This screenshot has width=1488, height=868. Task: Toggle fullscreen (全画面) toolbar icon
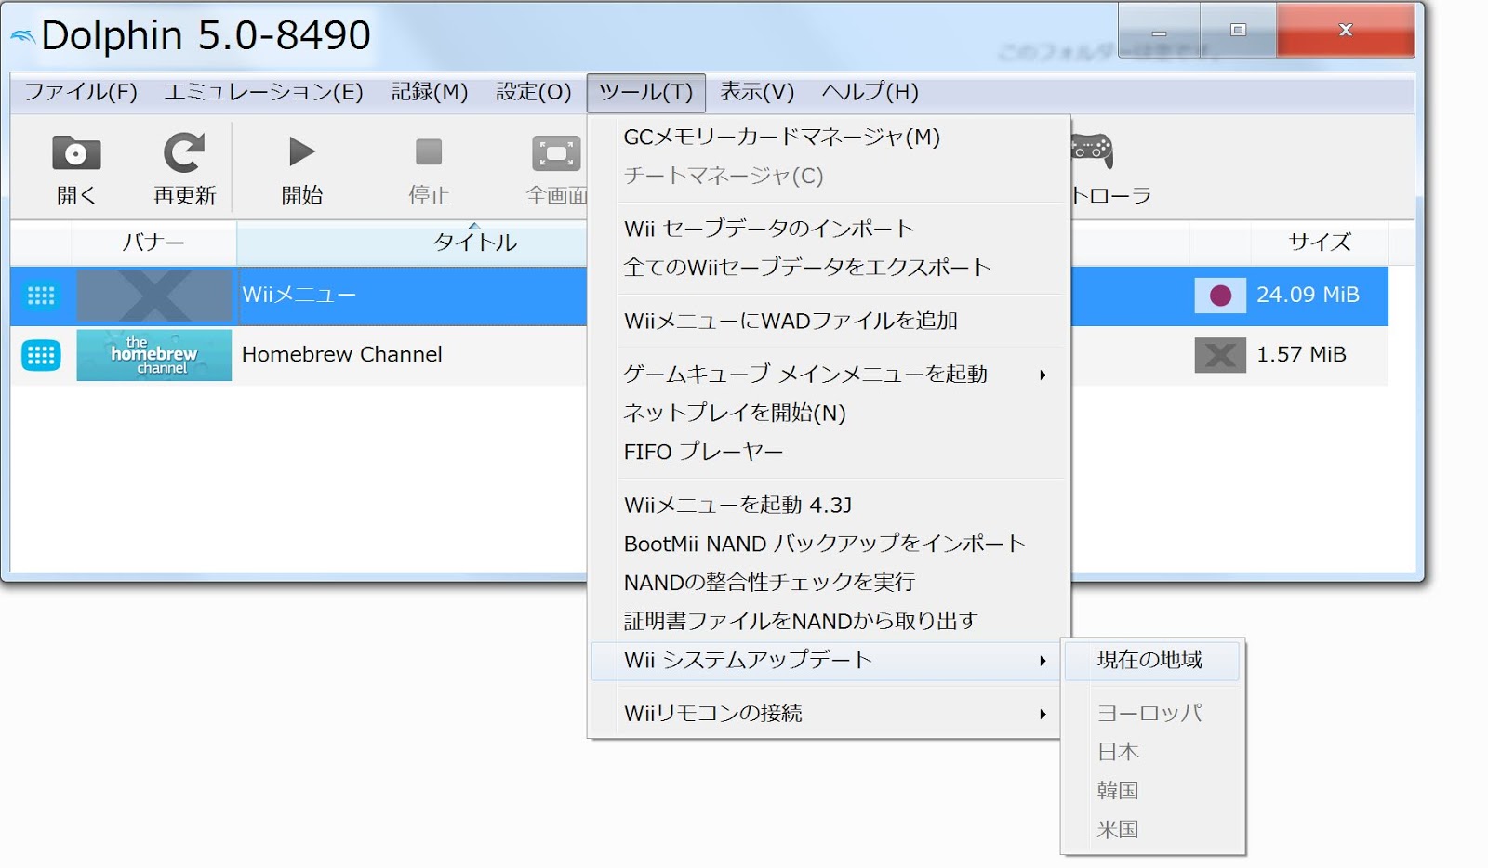click(x=556, y=153)
